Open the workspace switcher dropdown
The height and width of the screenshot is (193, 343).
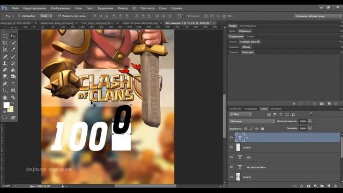tap(318, 16)
